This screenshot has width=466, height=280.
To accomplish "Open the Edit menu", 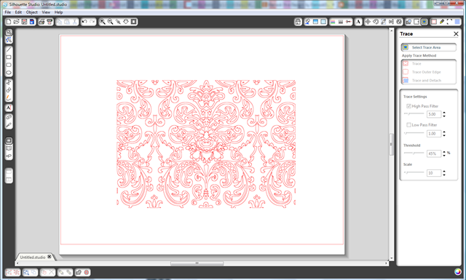I will click(x=18, y=12).
